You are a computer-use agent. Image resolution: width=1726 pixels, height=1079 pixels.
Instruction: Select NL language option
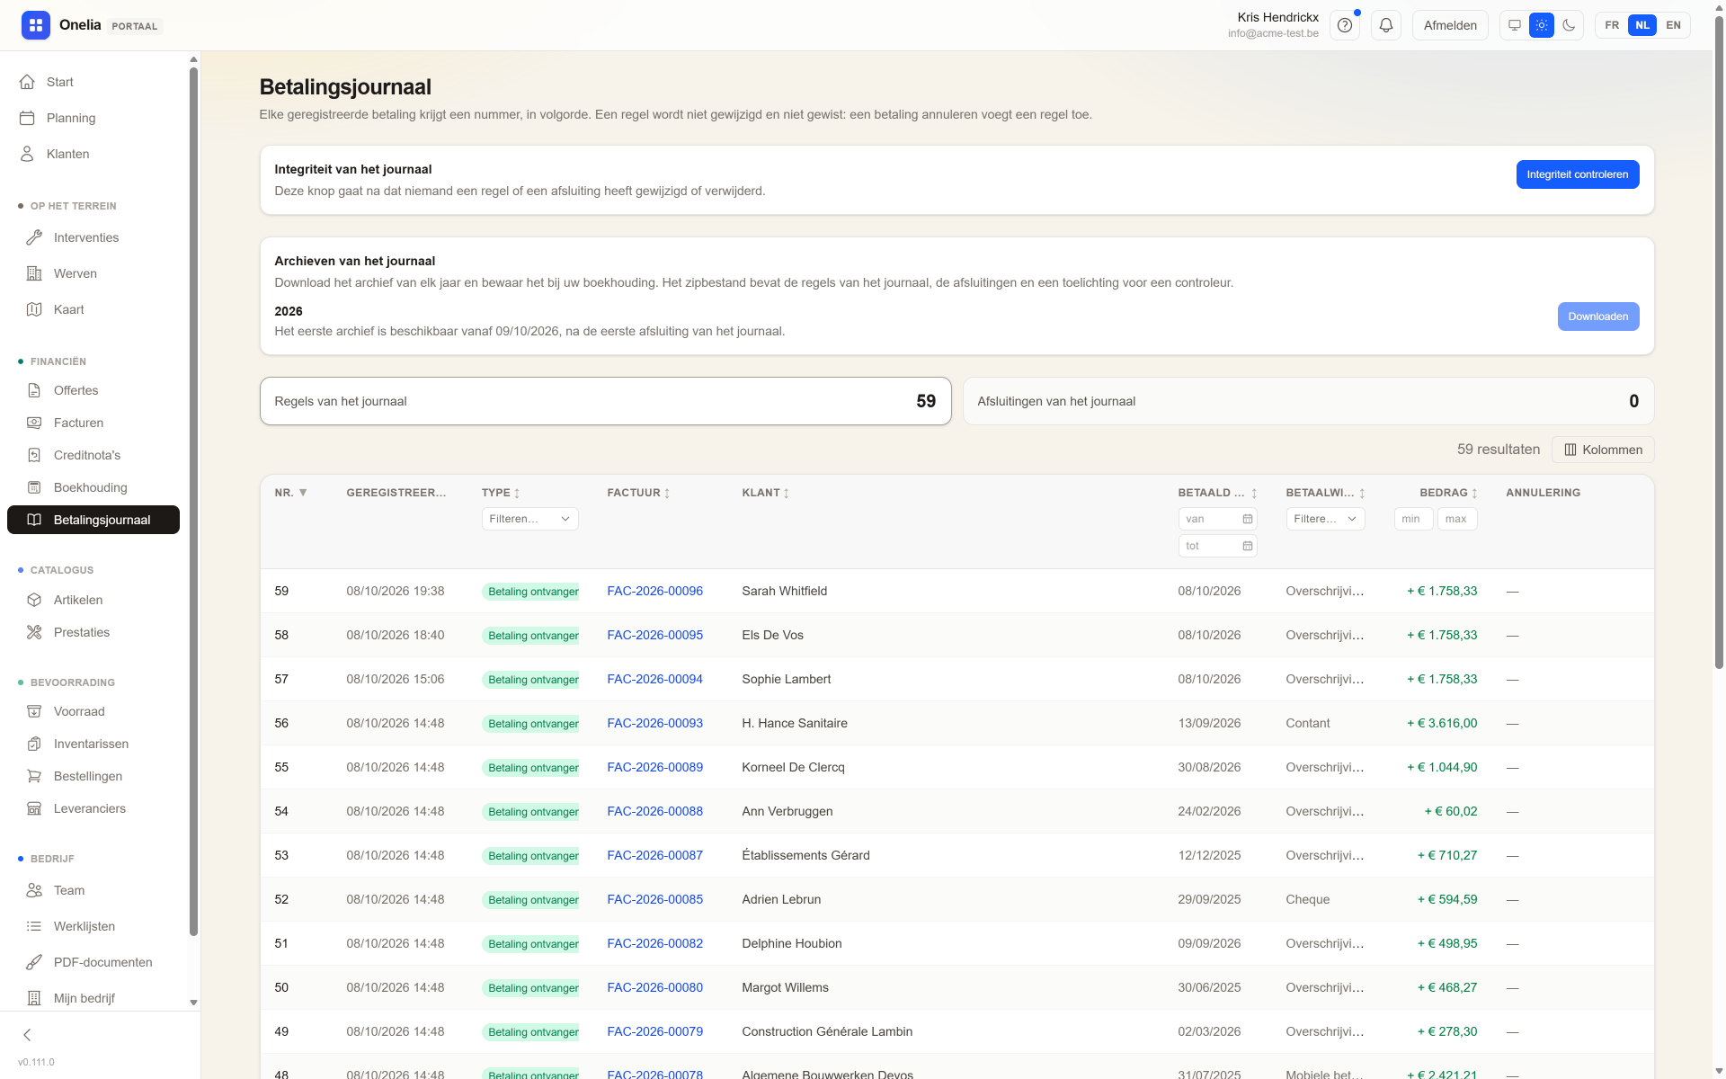(1642, 25)
